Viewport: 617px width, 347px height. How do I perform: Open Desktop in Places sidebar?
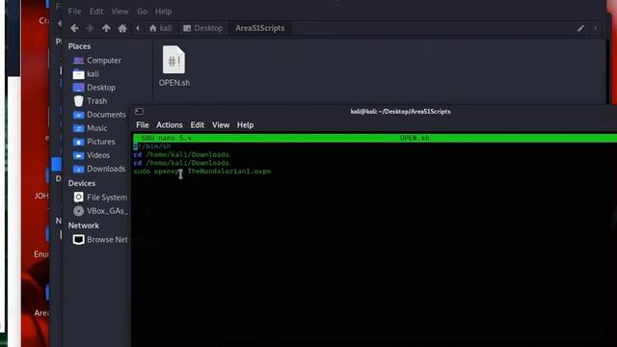pos(94,88)
